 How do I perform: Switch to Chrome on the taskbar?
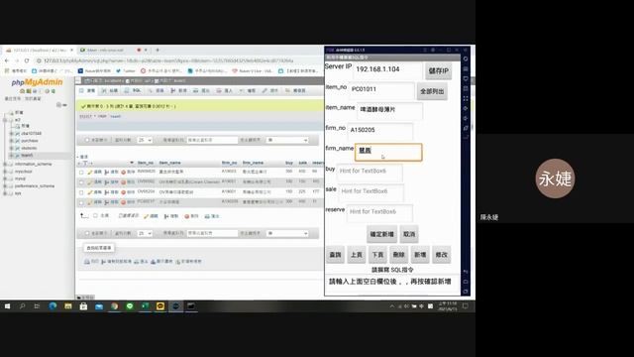tap(115, 306)
